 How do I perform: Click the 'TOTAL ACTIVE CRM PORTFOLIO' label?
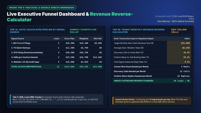pos(26,67)
